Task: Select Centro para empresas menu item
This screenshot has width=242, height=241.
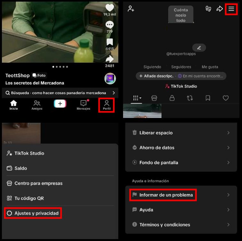Action: point(38,183)
